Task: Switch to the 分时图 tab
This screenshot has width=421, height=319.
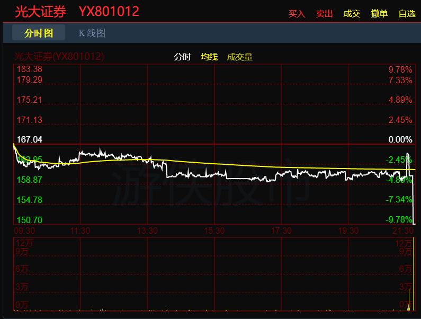Action: point(39,33)
